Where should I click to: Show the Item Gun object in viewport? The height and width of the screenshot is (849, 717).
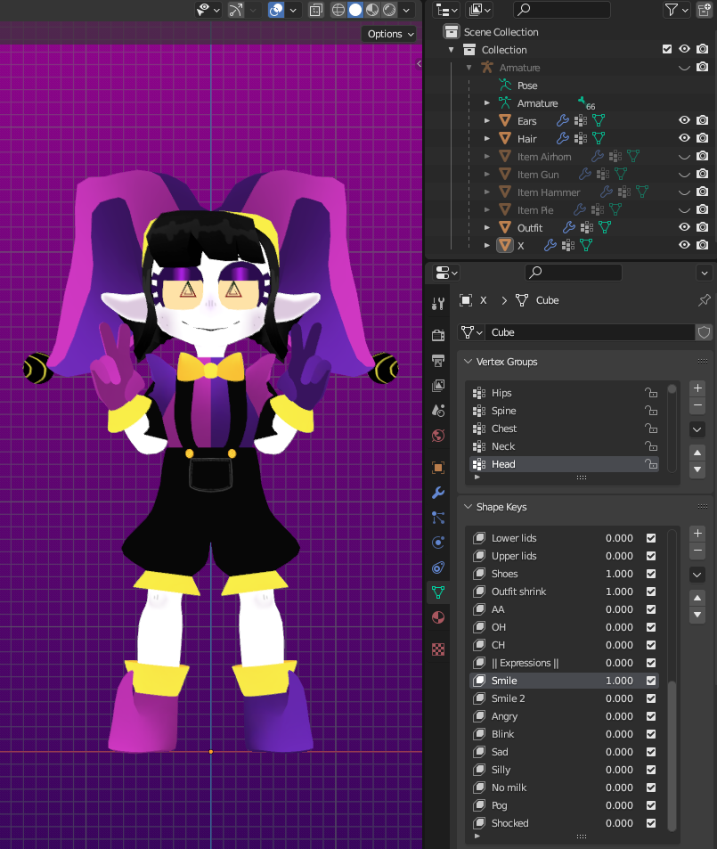point(685,175)
